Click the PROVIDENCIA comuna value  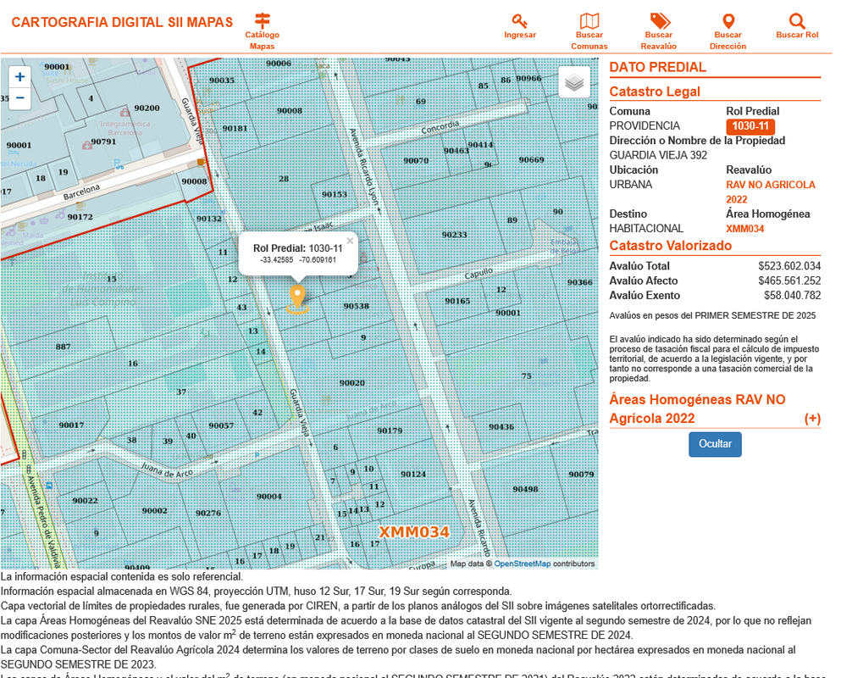pyautogui.click(x=645, y=125)
